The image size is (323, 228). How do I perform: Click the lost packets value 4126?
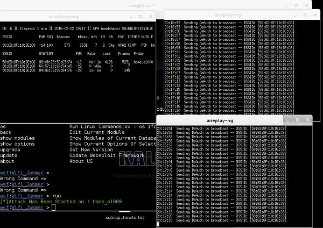(109, 62)
